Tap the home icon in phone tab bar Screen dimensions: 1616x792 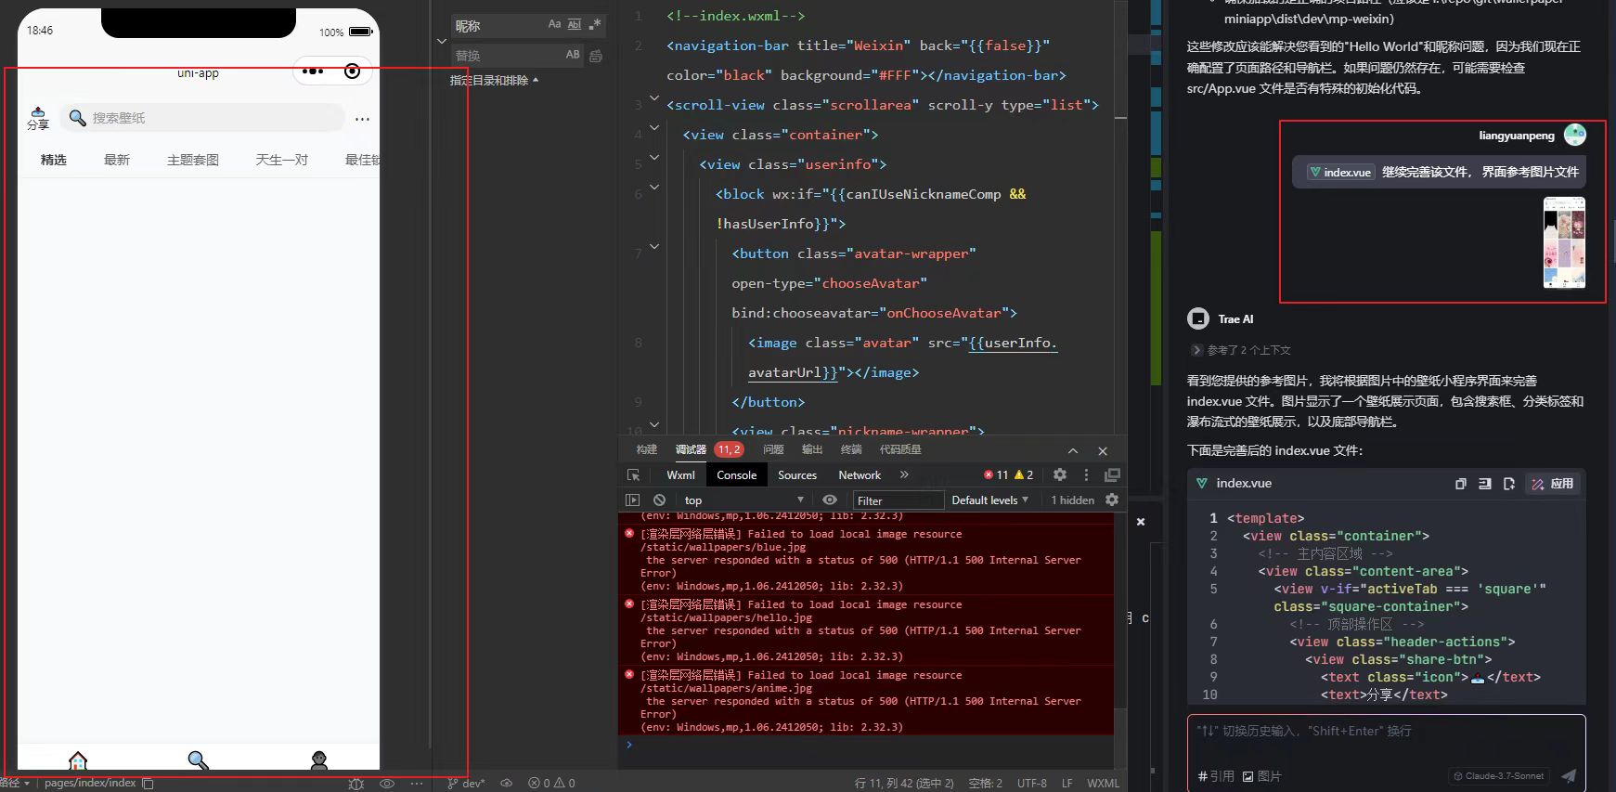click(x=78, y=761)
